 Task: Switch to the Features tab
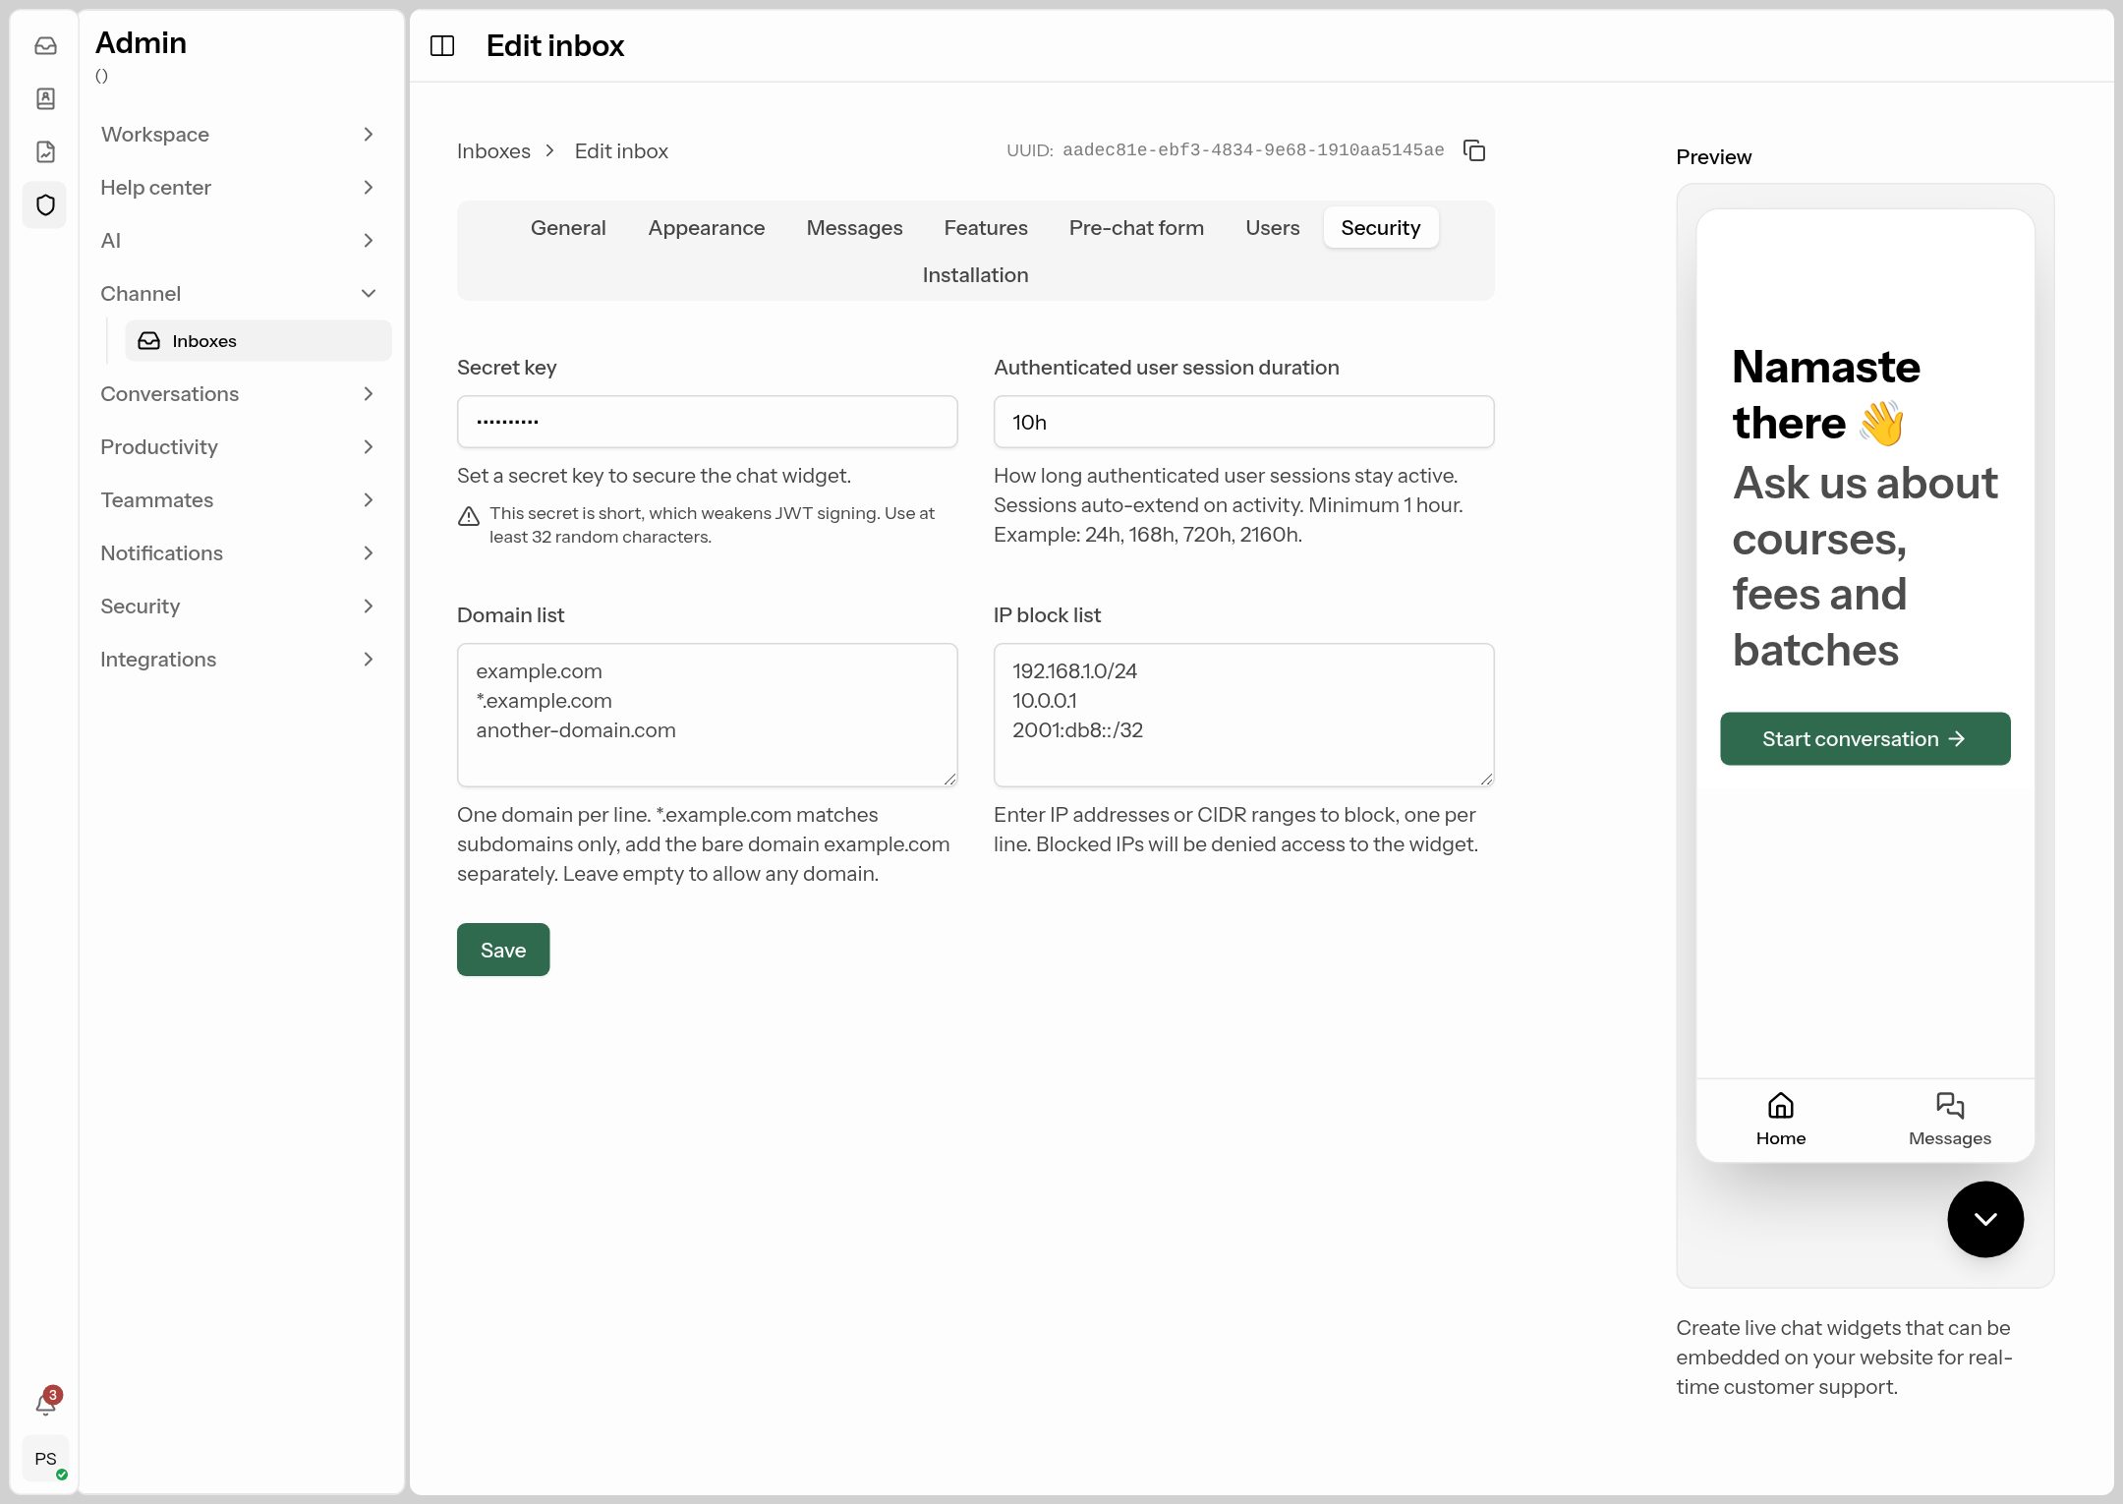986,228
